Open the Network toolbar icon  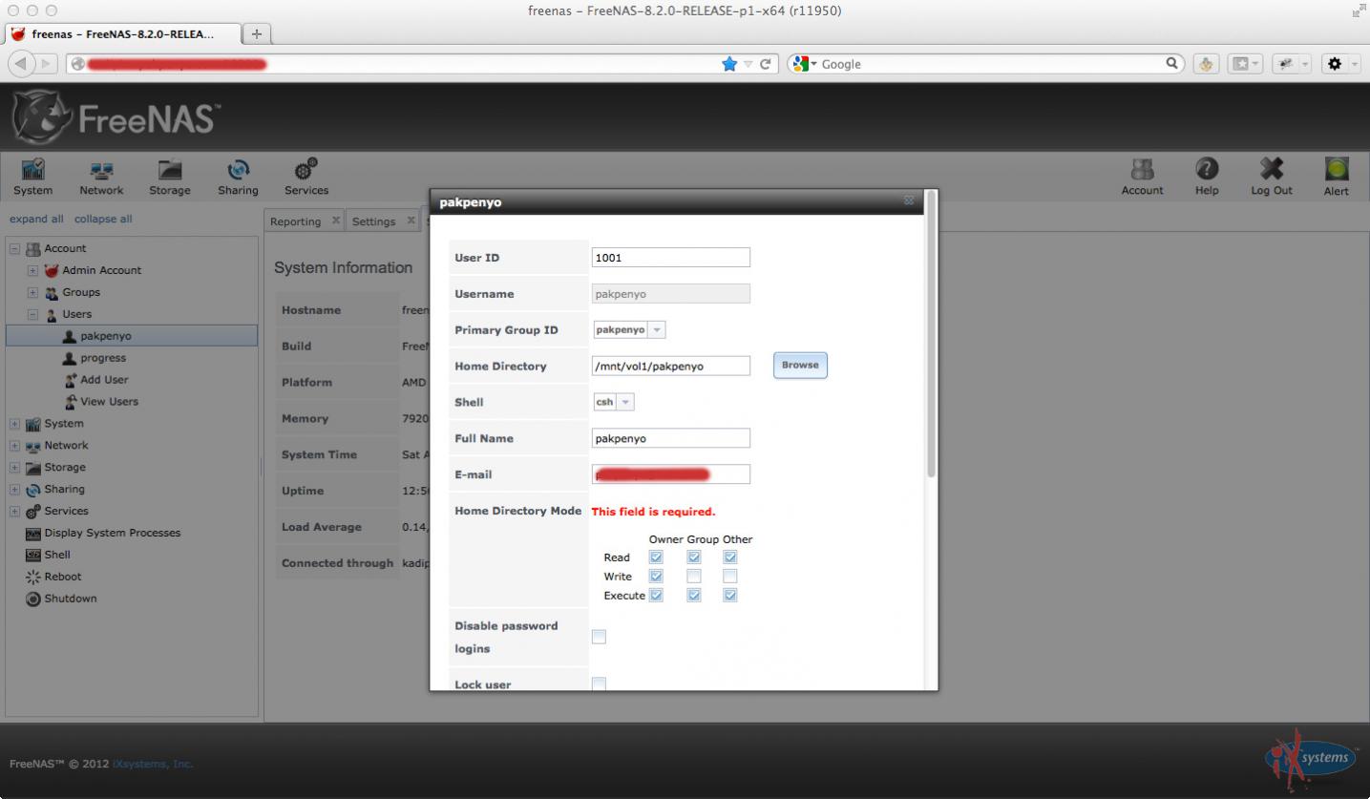(x=101, y=177)
